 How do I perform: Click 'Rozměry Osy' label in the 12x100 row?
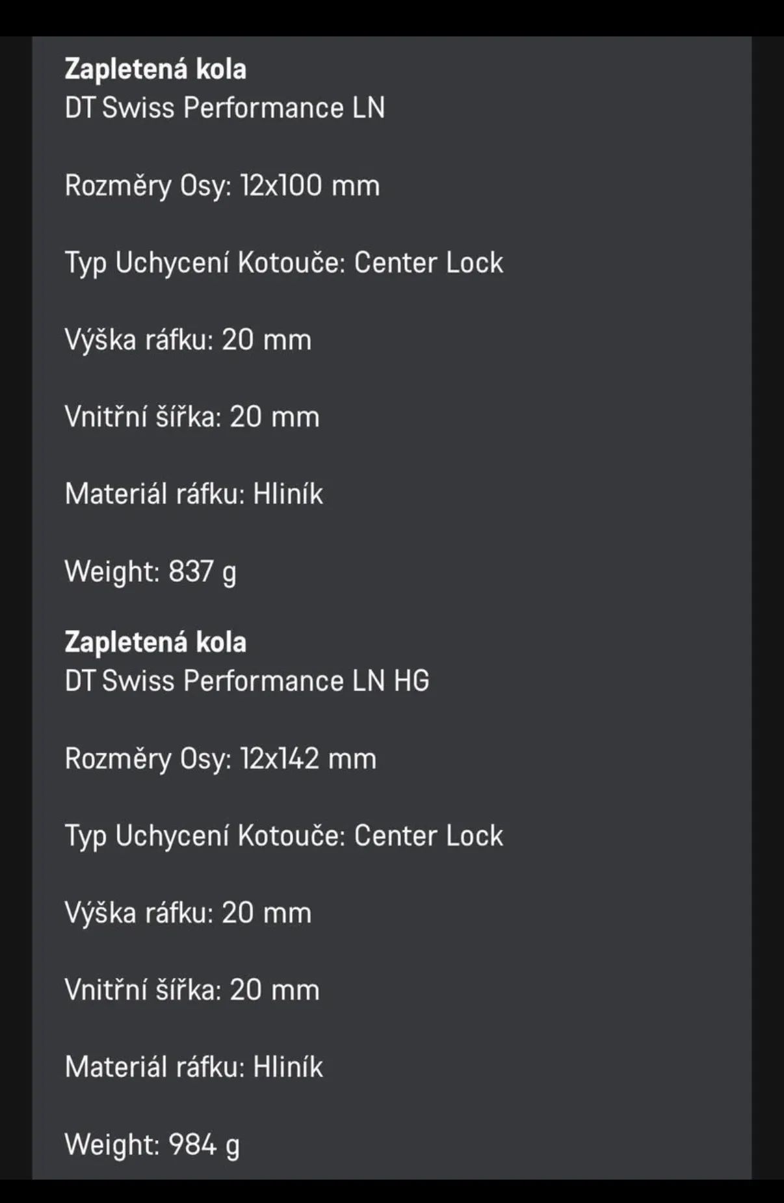[x=148, y=186]
